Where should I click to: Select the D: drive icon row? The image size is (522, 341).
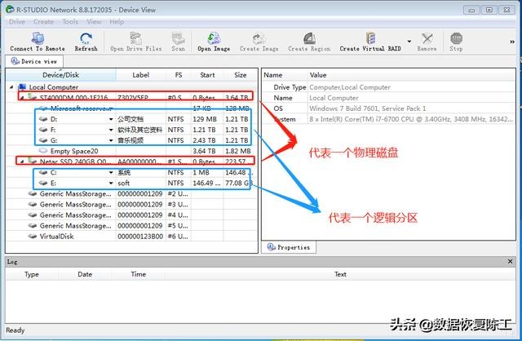tap(132, 119)
